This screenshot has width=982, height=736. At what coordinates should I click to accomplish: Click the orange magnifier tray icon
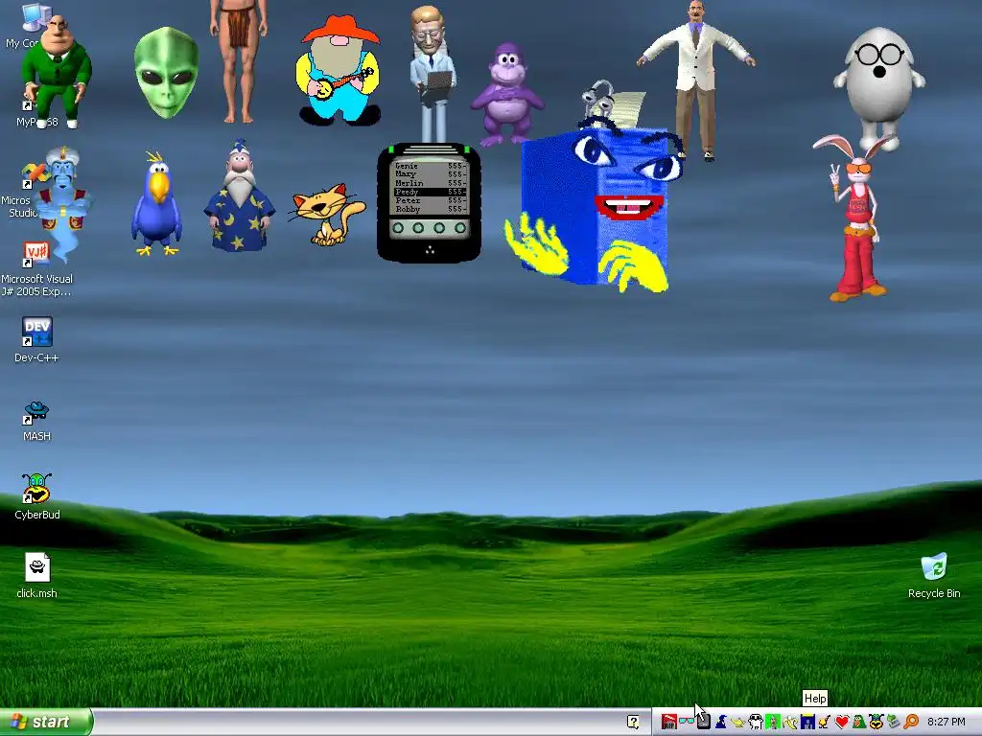click(x=911, y=722)
